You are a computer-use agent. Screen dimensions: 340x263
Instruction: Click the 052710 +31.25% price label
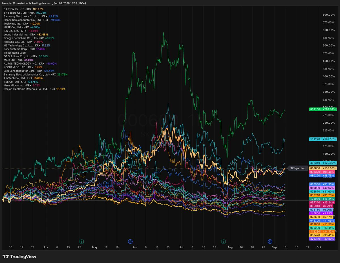[x=323, y=195]
